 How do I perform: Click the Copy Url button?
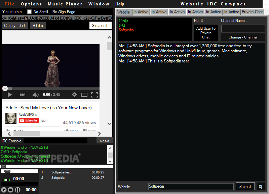pos(14,26)
